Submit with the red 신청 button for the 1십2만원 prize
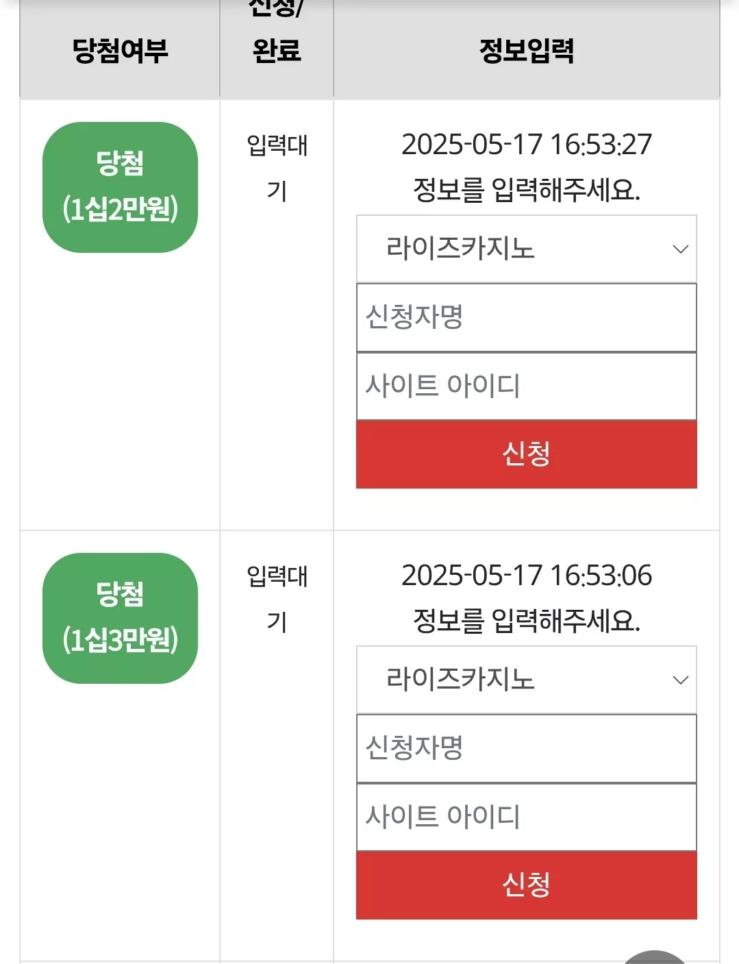The width and height of the screenshot is (739, 964). point(527,454)
